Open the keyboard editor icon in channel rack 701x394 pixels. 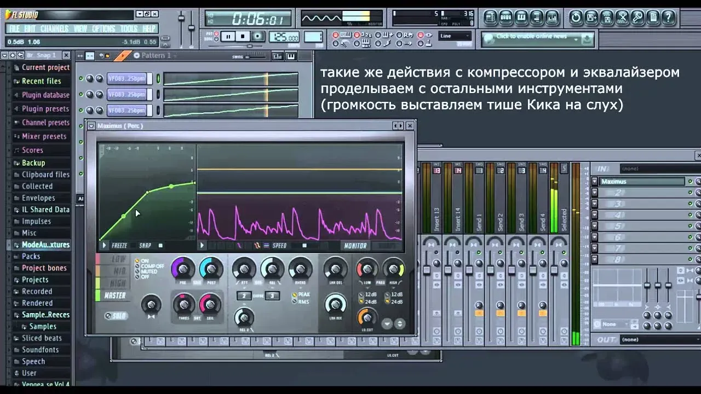coord(291,56)
